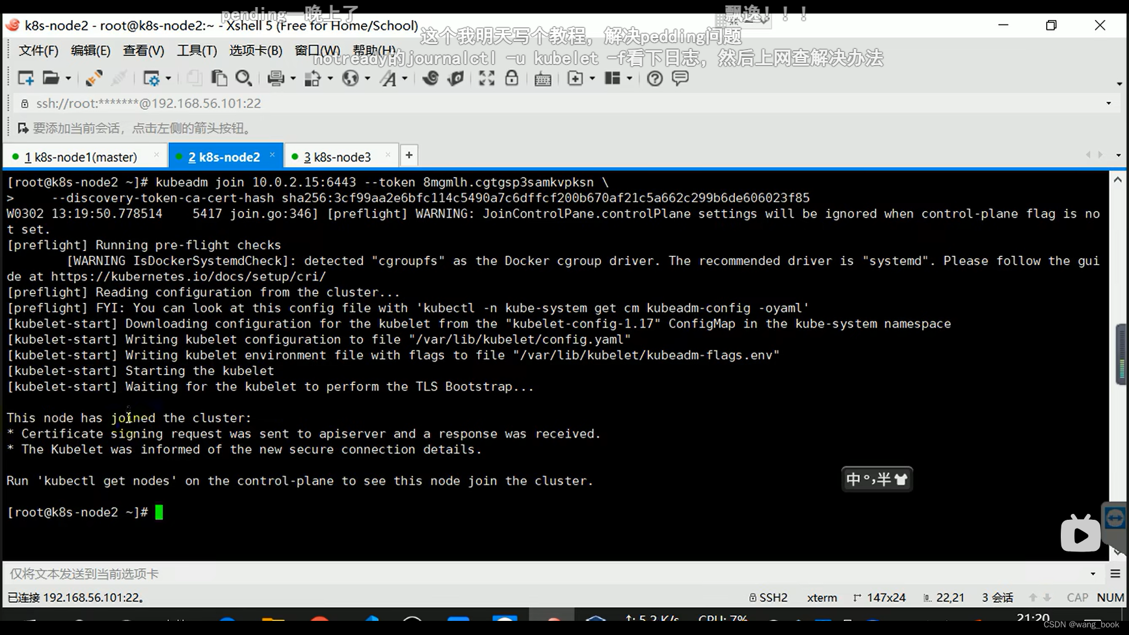Expand the Color schemes dropdown arrow
This screenshot has width=1129, height=635.
(330, 78)
